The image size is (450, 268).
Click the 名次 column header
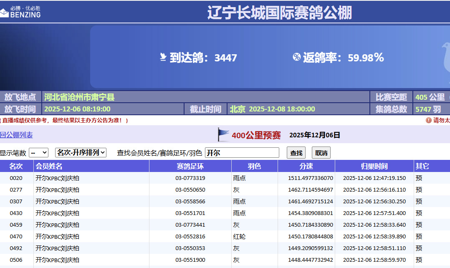(x=16, y=166)
